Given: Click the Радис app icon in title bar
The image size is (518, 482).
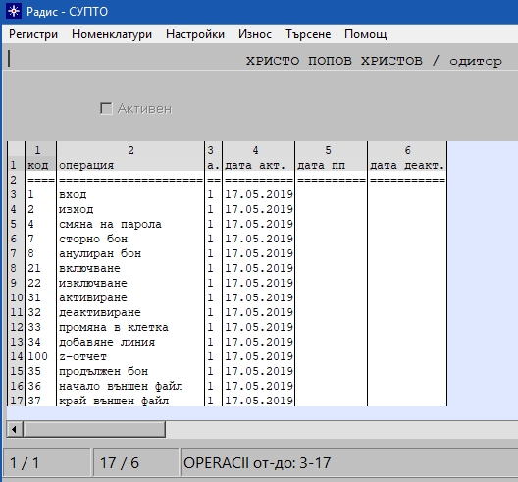Looking at the screenshot, I should click(x=14, y=11).
